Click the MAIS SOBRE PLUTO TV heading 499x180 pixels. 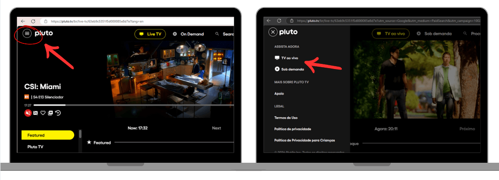tap(291, 82)
